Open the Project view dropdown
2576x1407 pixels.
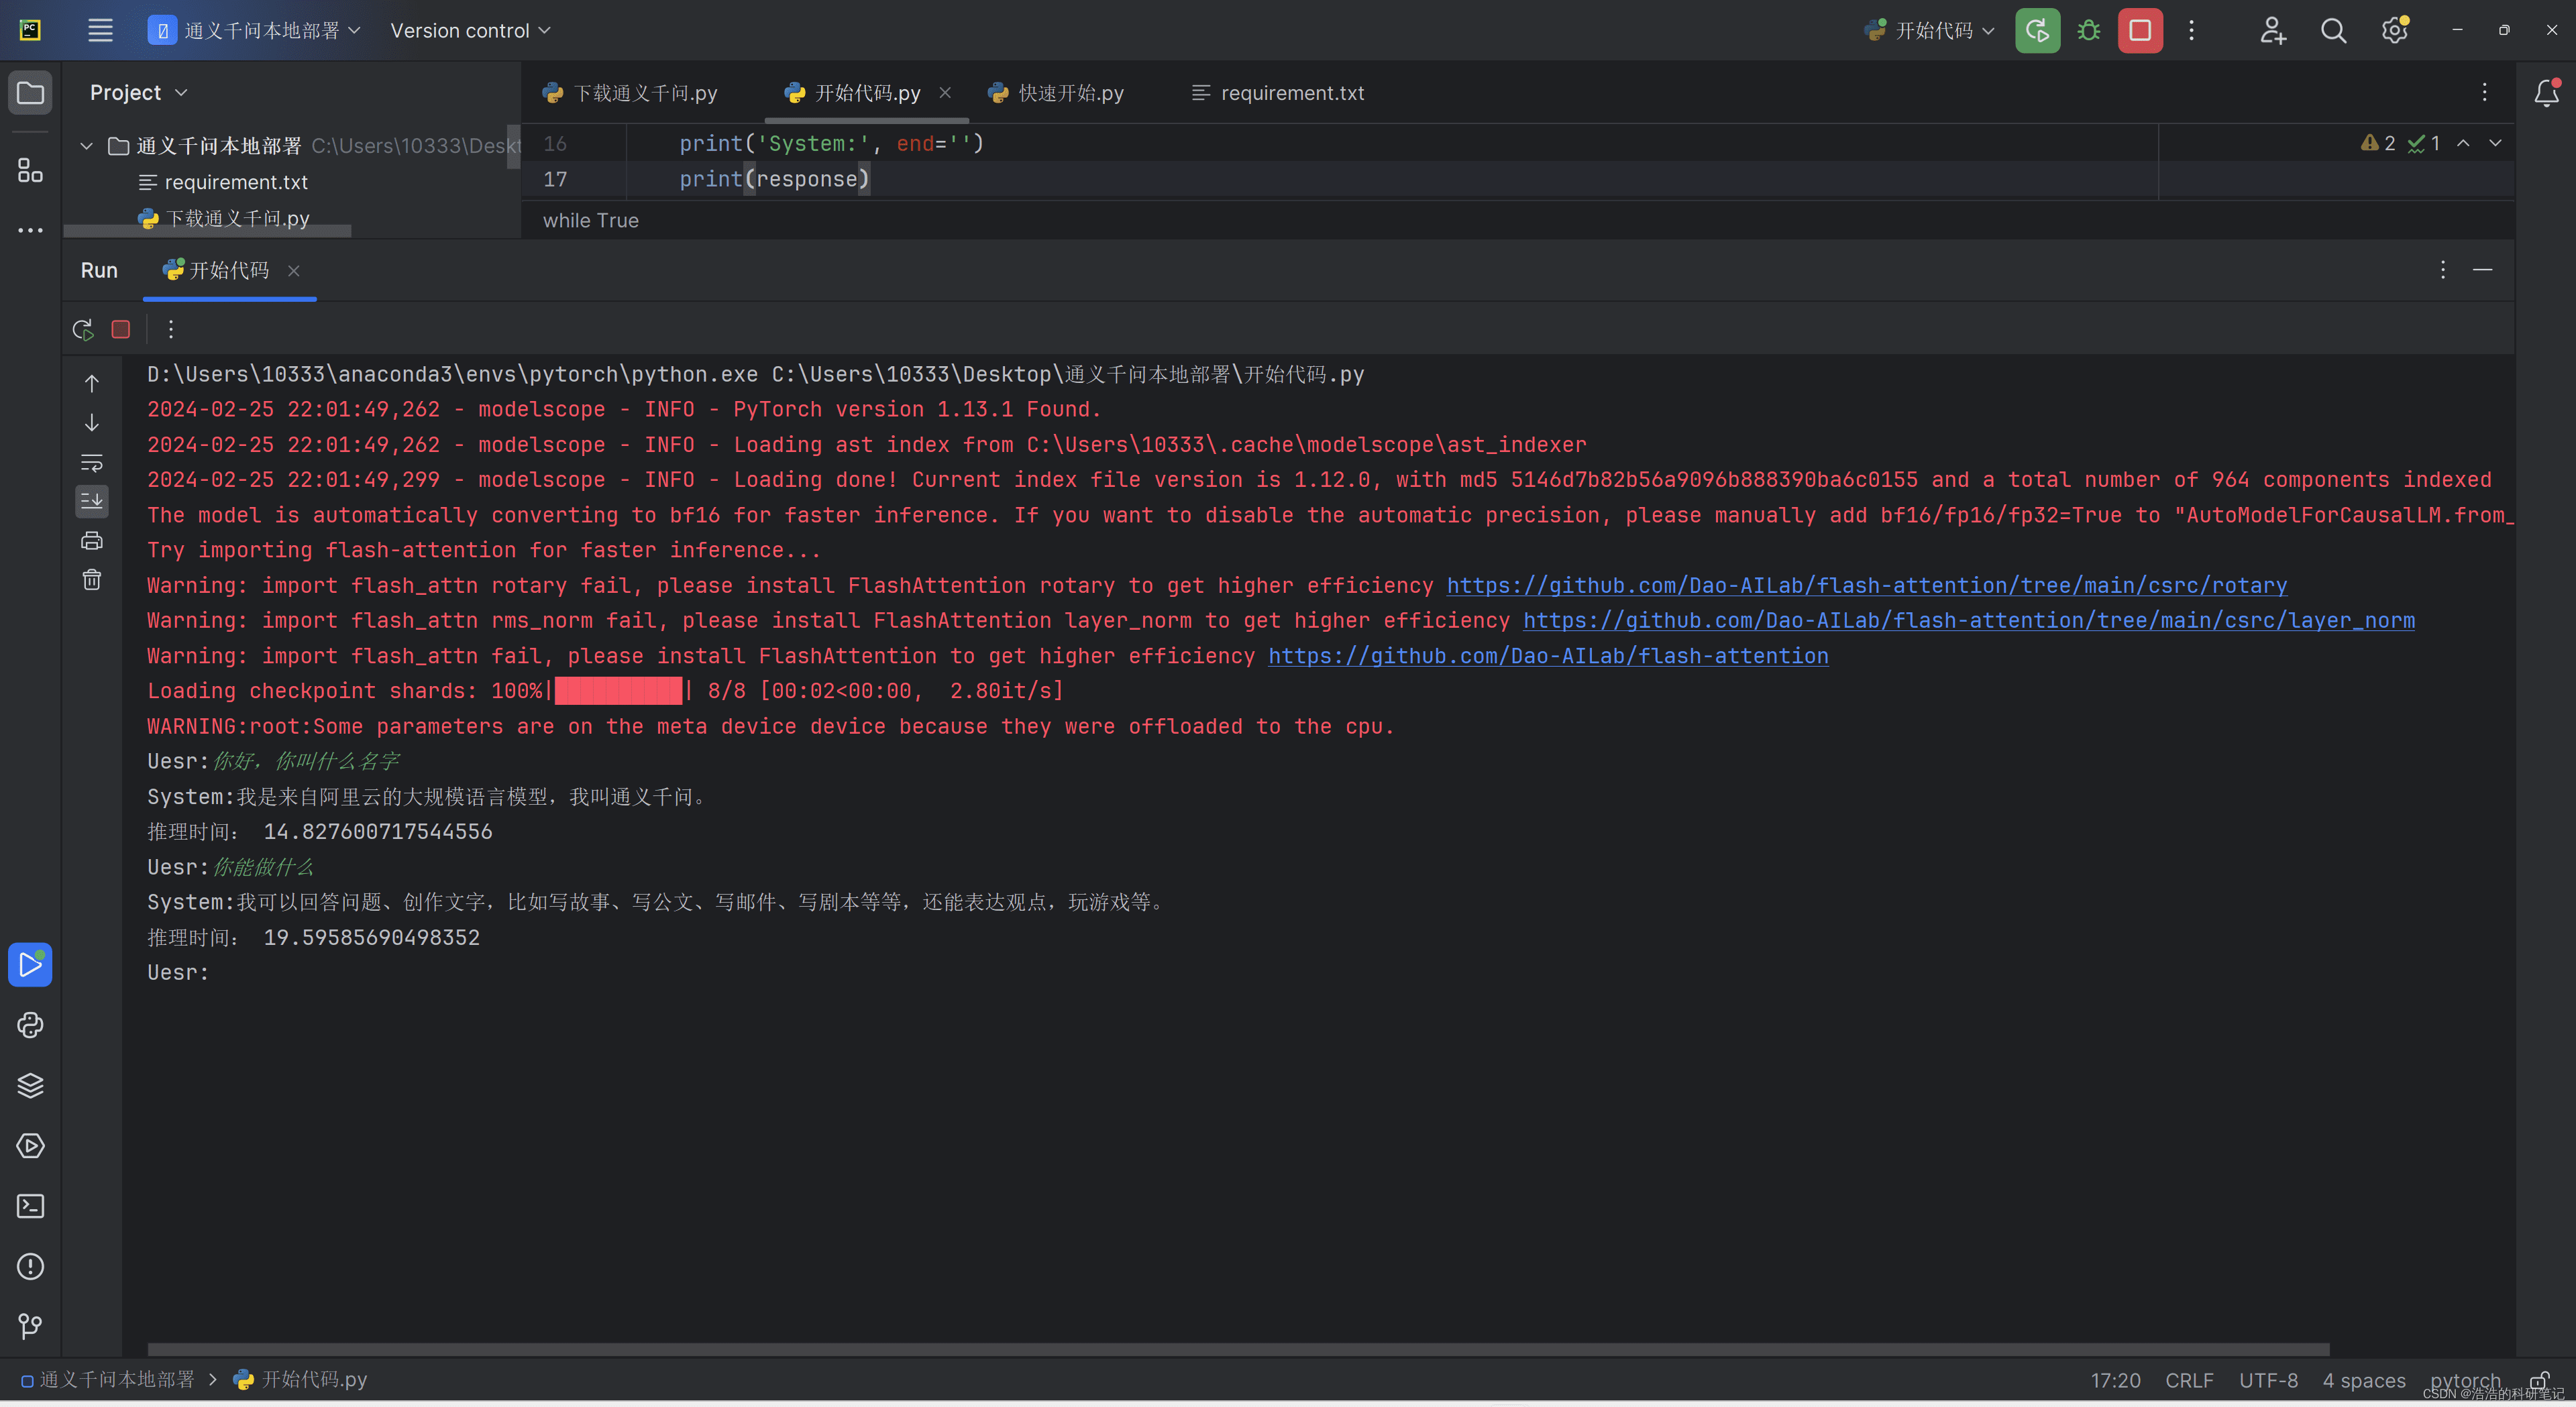pyautogui.click(x=138, y=93)
